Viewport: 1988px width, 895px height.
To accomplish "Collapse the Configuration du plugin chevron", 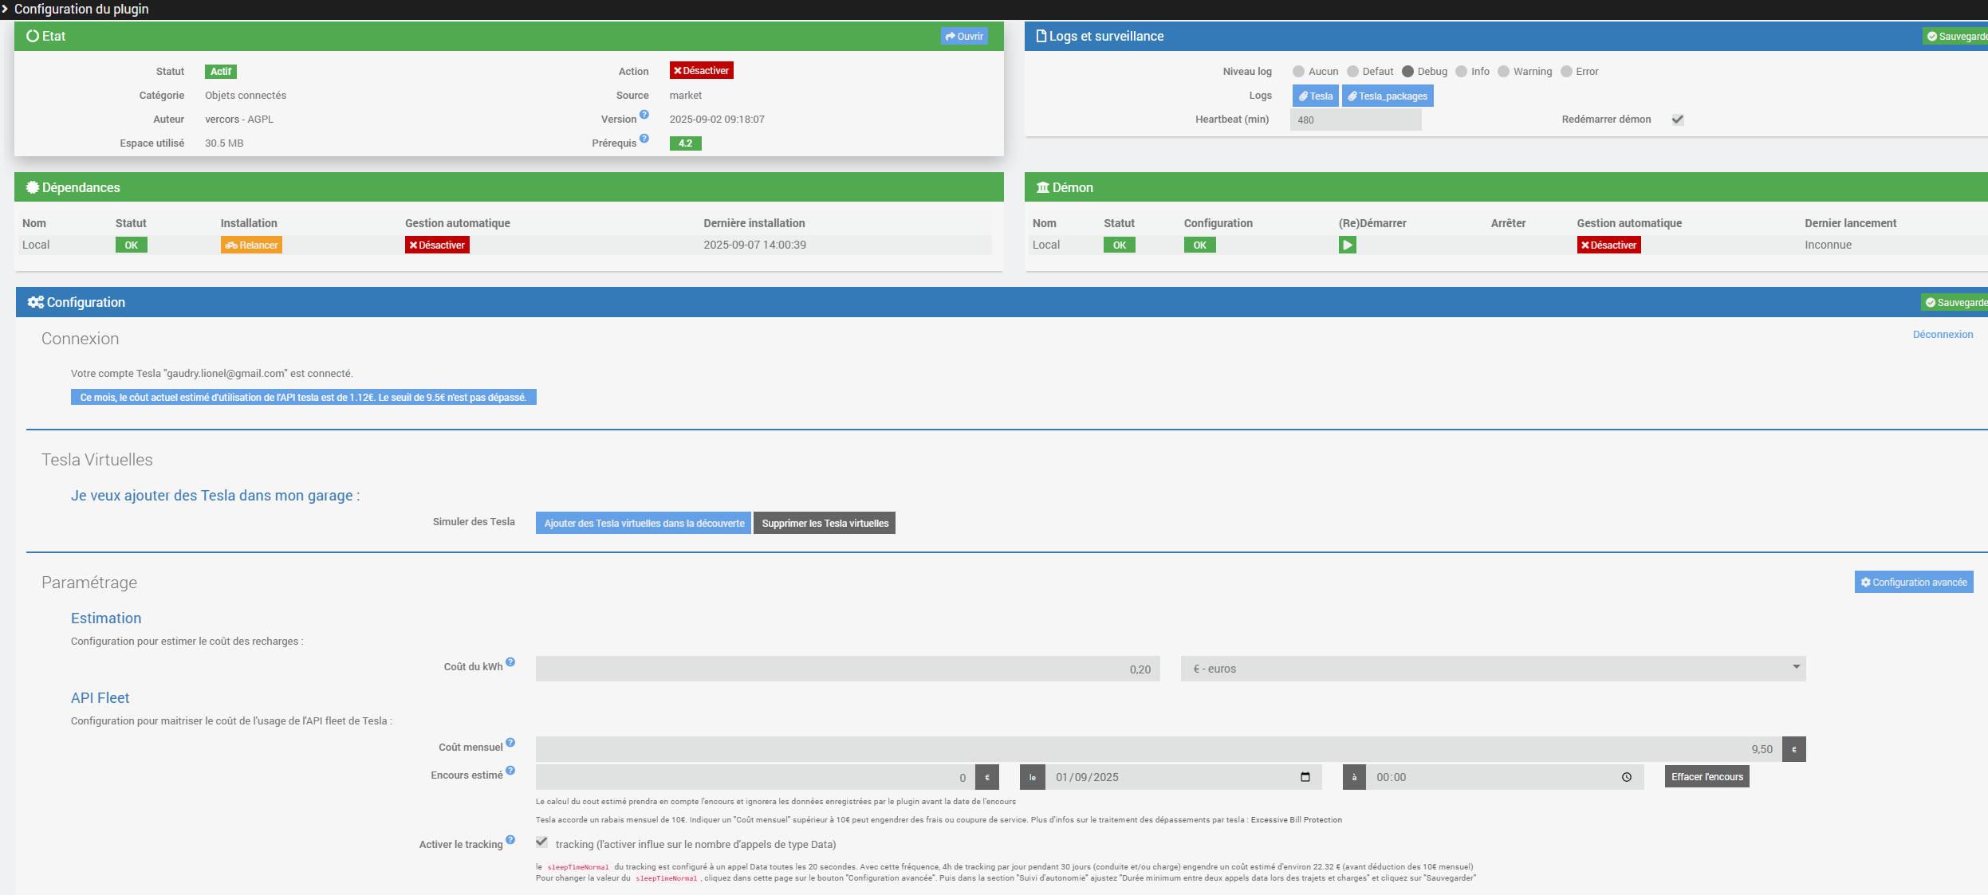I will tap(5, 9).
